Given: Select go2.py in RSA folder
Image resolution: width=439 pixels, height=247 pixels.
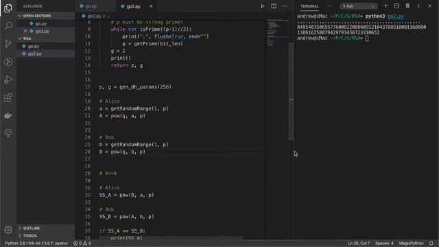Looking at the screenshot, I should coord(35,54).
